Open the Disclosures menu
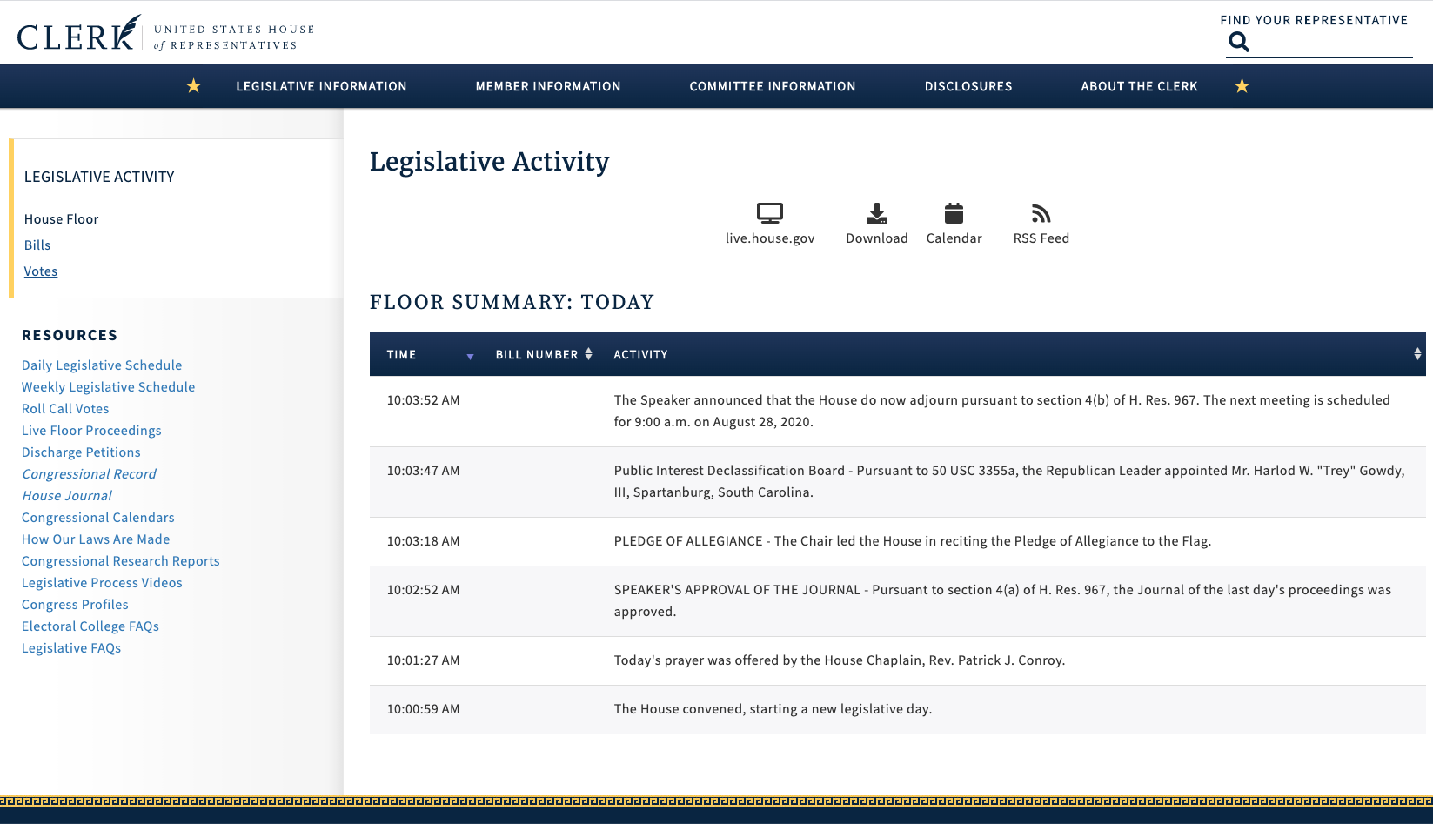This screenshot has height=824, width=1433. (968, 86)
